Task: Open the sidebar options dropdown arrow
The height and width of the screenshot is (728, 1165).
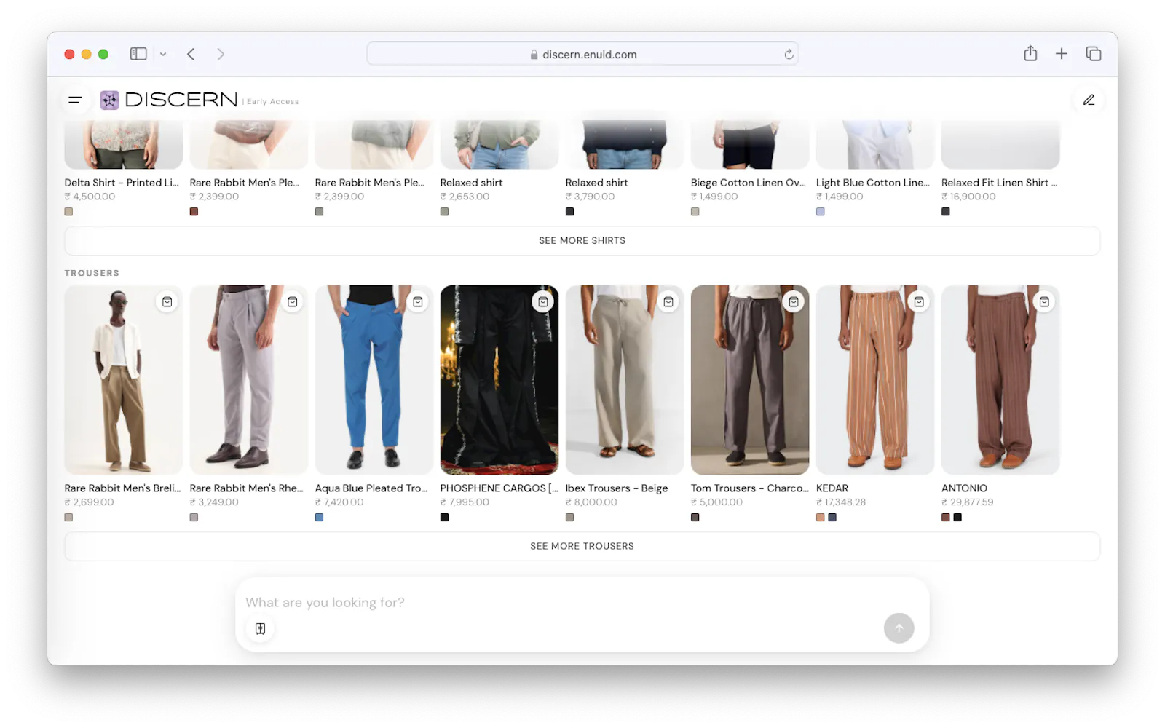Action: [163, 54]
